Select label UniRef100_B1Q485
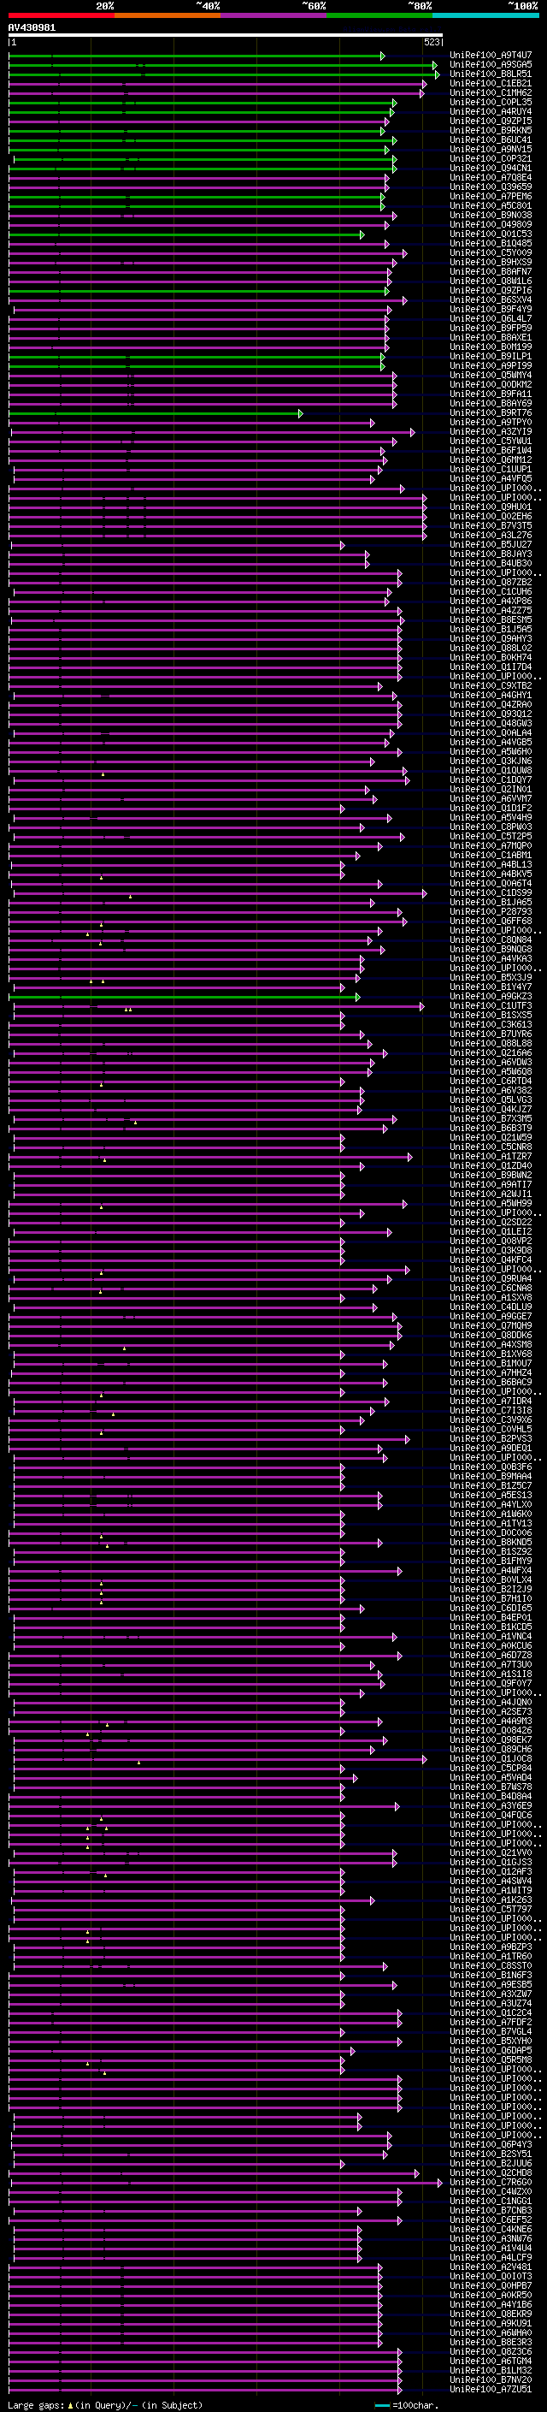Image resolution: width=547 pixels, height=2412 pixels. [x=491, y=244]
